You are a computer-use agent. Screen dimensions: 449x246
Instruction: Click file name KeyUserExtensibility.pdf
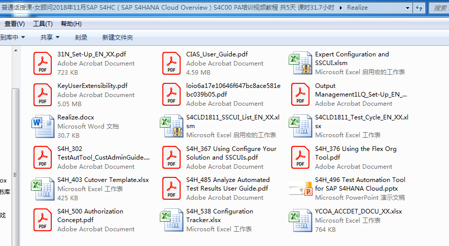[92, 86]
